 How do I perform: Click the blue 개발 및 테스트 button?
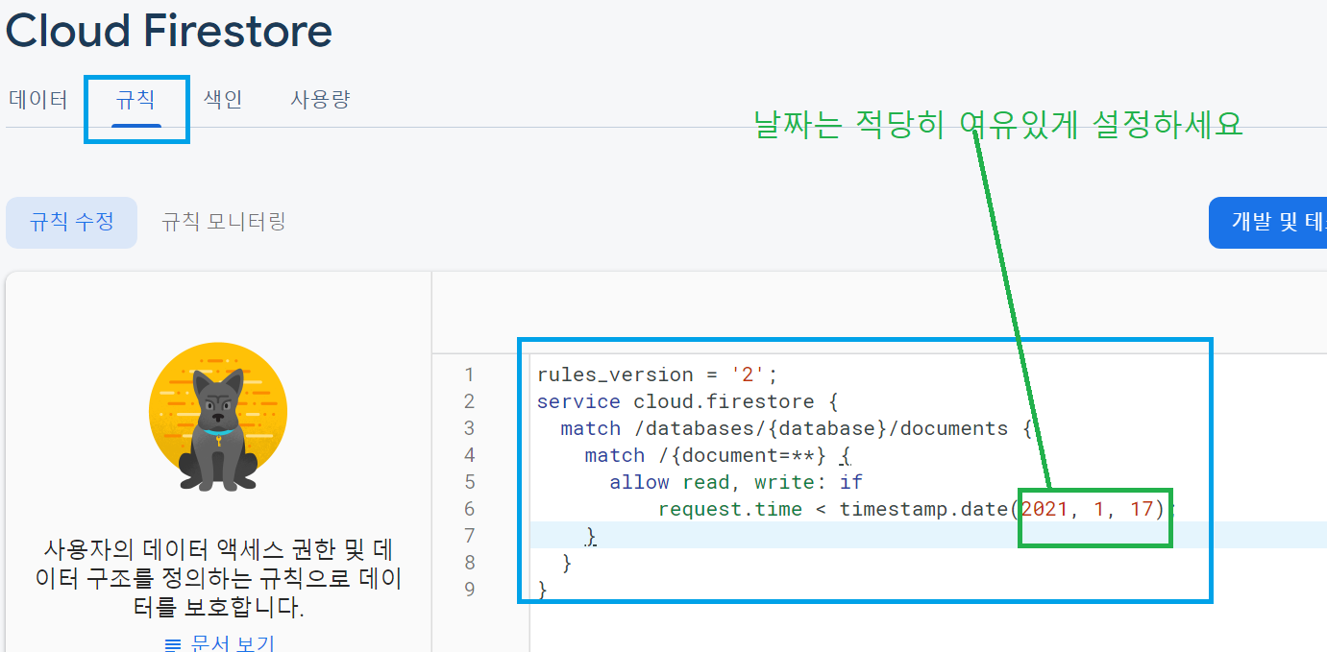(x=1267, y=223)
